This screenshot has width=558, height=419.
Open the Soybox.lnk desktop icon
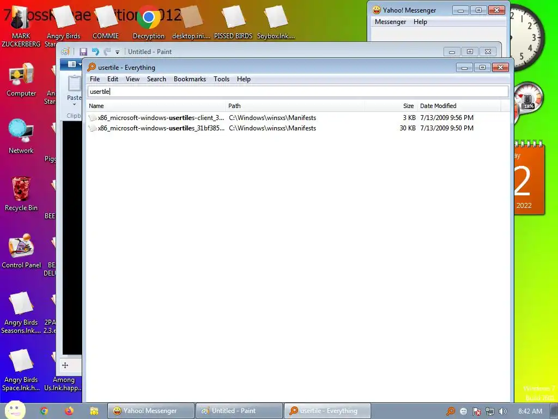point(276,22)
